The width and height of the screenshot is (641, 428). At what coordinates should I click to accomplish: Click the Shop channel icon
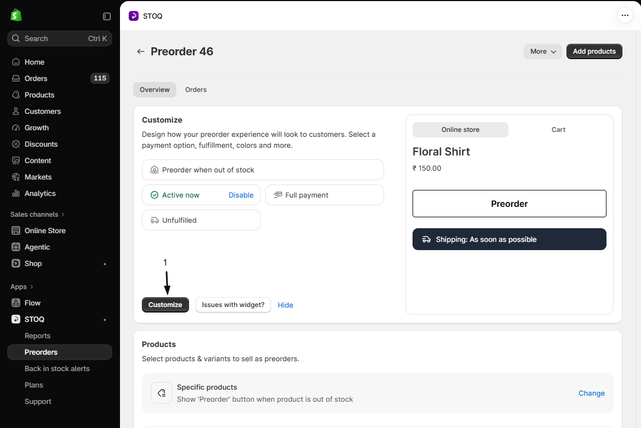coord(16,263)
